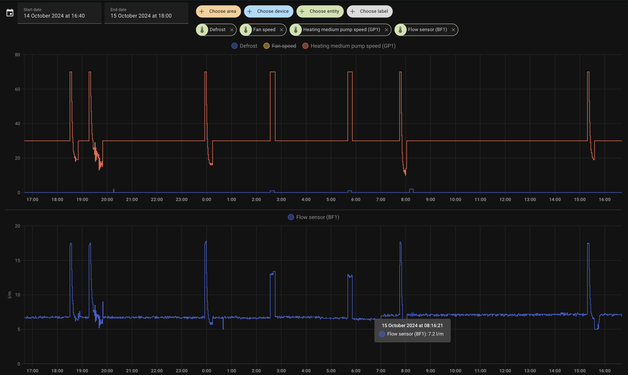Viewport: 628px width, 375px height.
Task: Toggle Defrost series in chart legend
Action: [248, 46]
